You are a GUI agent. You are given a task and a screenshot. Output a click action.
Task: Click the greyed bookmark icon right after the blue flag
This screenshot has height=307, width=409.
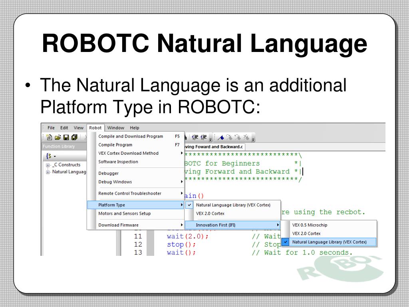[x=229, y=138]
